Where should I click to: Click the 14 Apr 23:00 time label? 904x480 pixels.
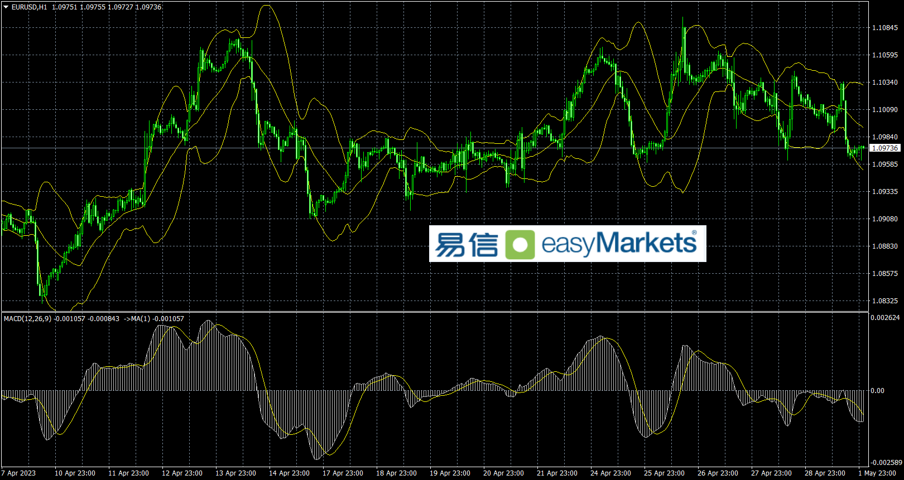[289, 473]
